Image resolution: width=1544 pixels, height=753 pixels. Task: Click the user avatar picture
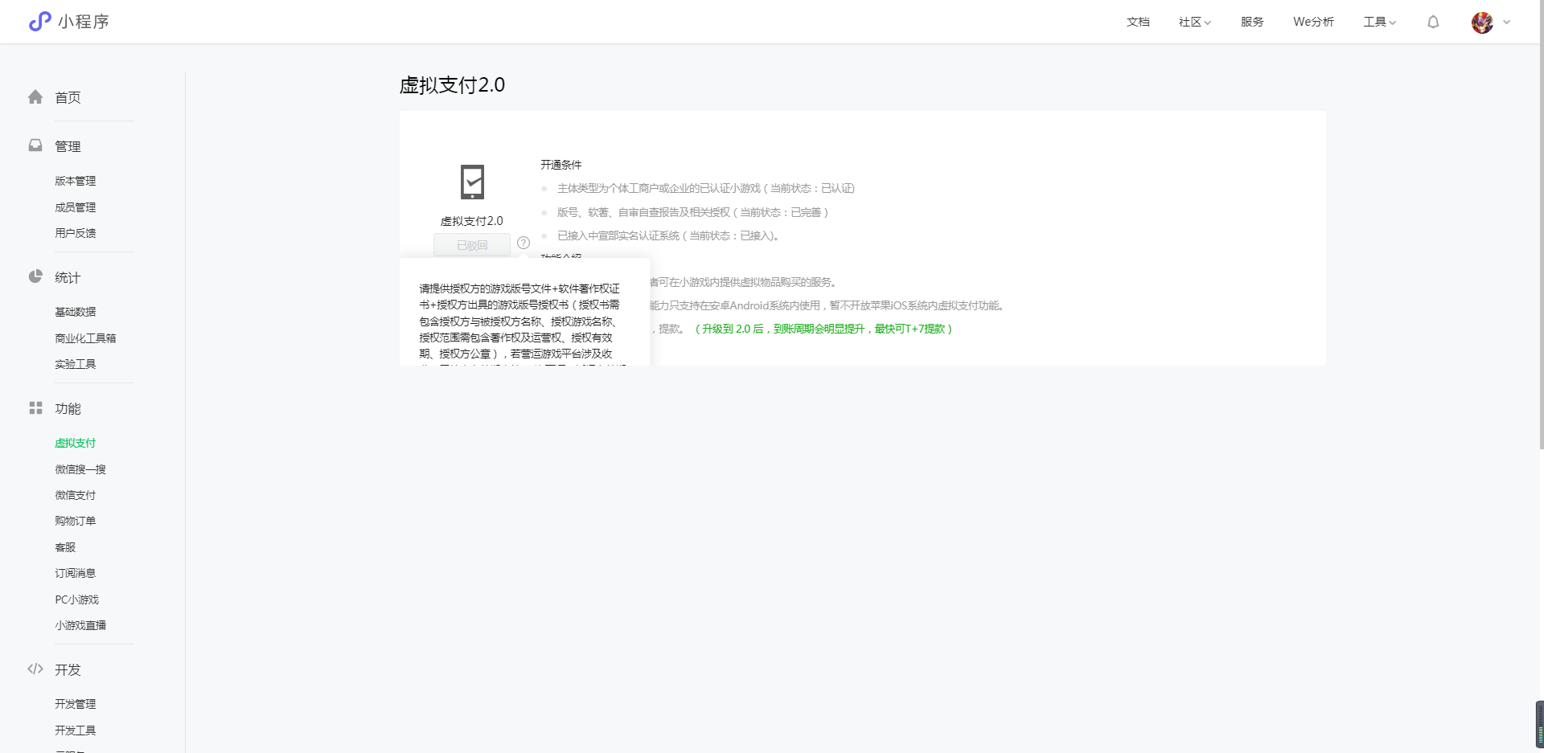1482,23
